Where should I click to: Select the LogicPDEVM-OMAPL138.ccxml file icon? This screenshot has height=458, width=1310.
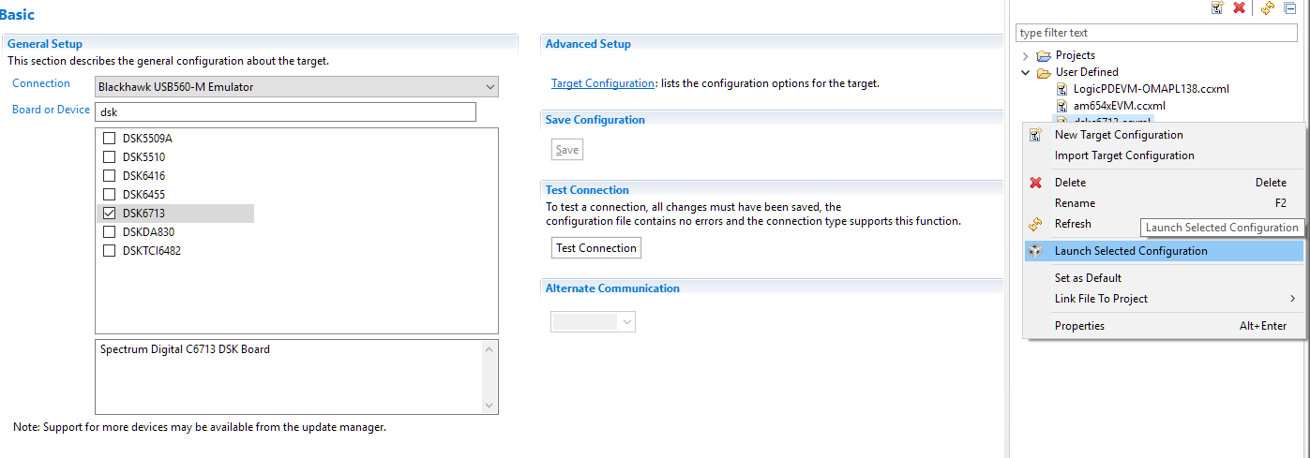tap(1062, 89)
